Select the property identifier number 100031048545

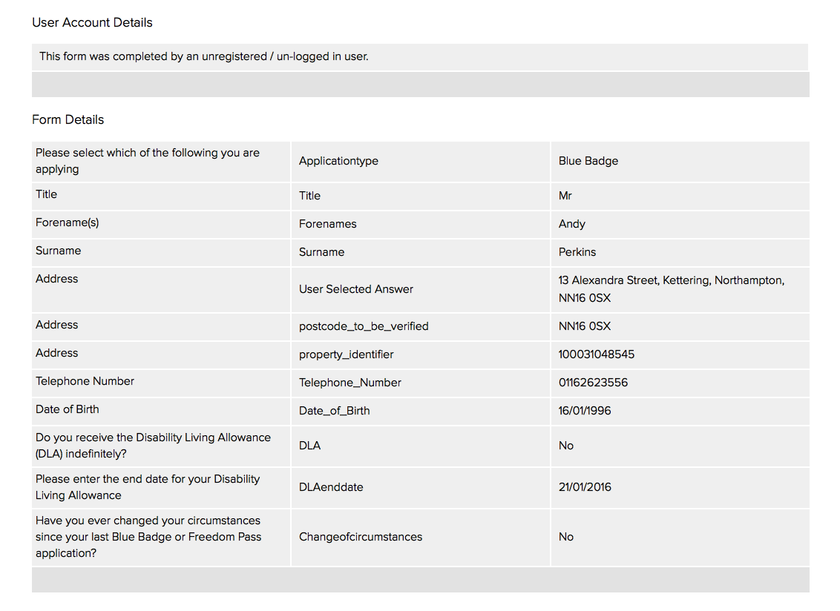(x=596, y=354)
